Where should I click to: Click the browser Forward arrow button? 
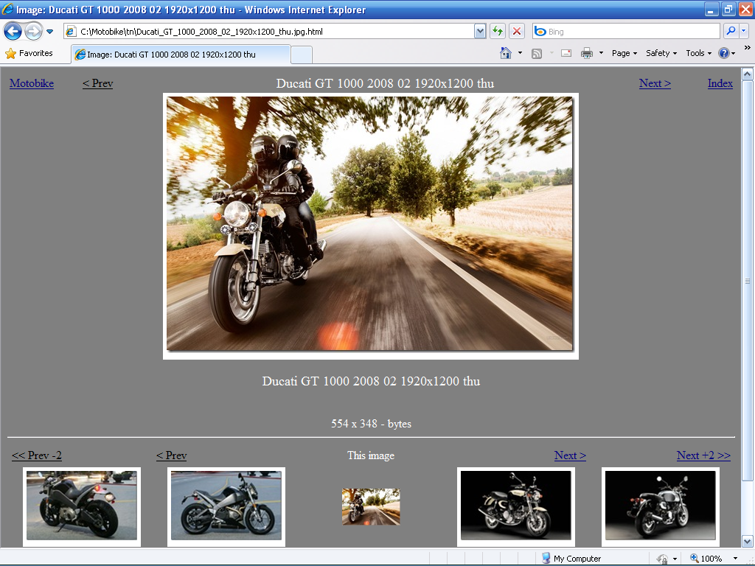33,32
